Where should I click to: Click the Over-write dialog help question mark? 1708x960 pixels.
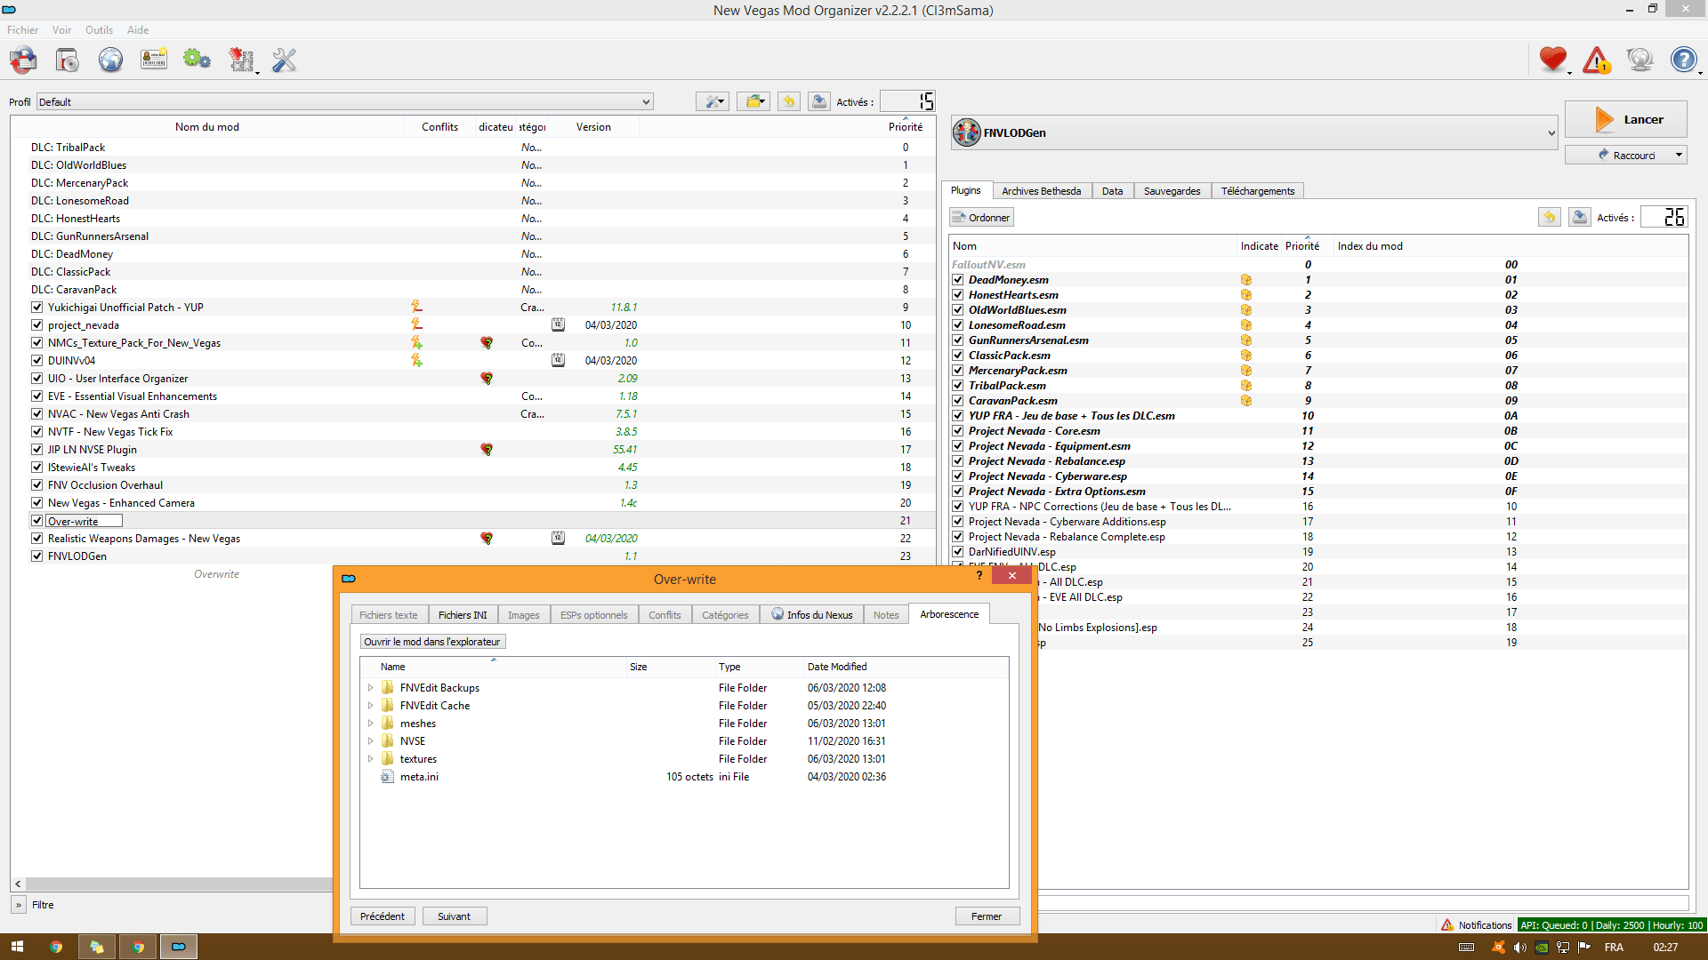(979, 575)
